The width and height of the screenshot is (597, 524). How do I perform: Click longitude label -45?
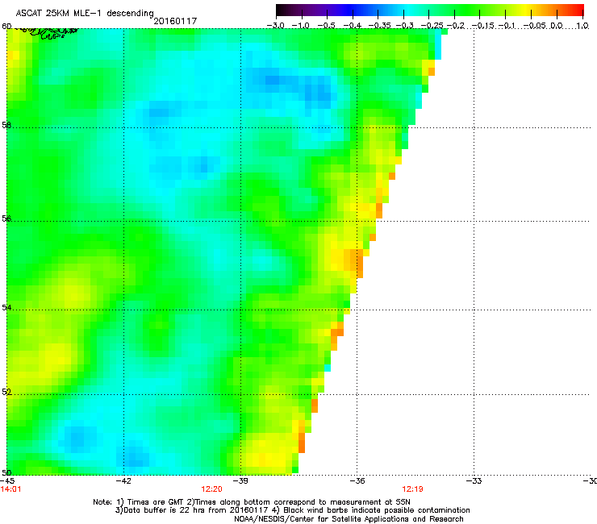tap(7, 481)
